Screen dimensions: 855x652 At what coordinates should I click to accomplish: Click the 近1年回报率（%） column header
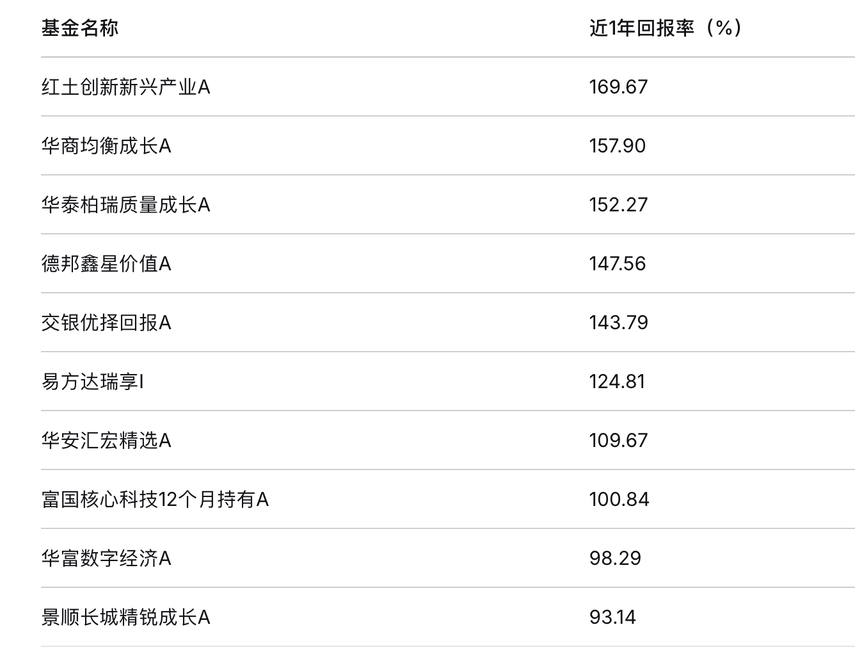coord(666,28)
